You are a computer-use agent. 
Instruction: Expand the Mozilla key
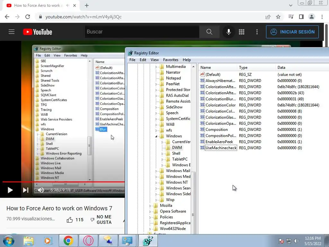tap(150, 206)
